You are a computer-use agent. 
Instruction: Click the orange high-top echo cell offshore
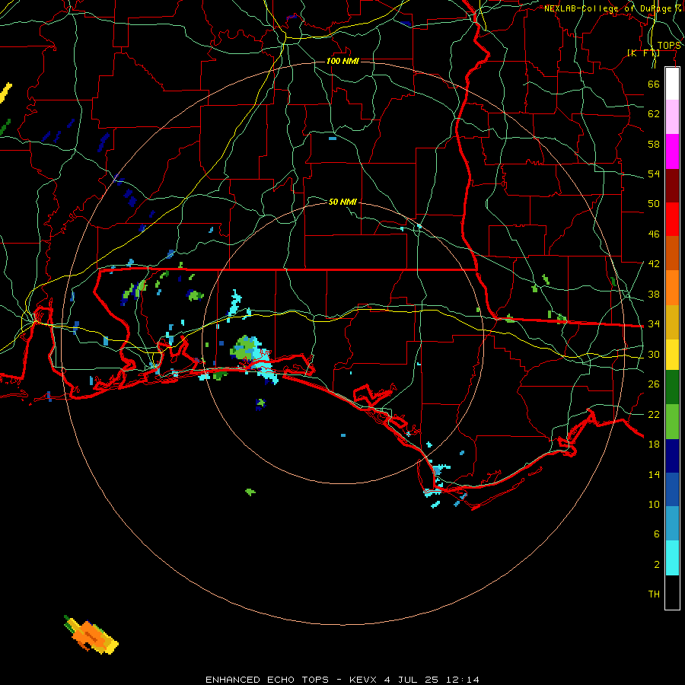tap(92, 635)
